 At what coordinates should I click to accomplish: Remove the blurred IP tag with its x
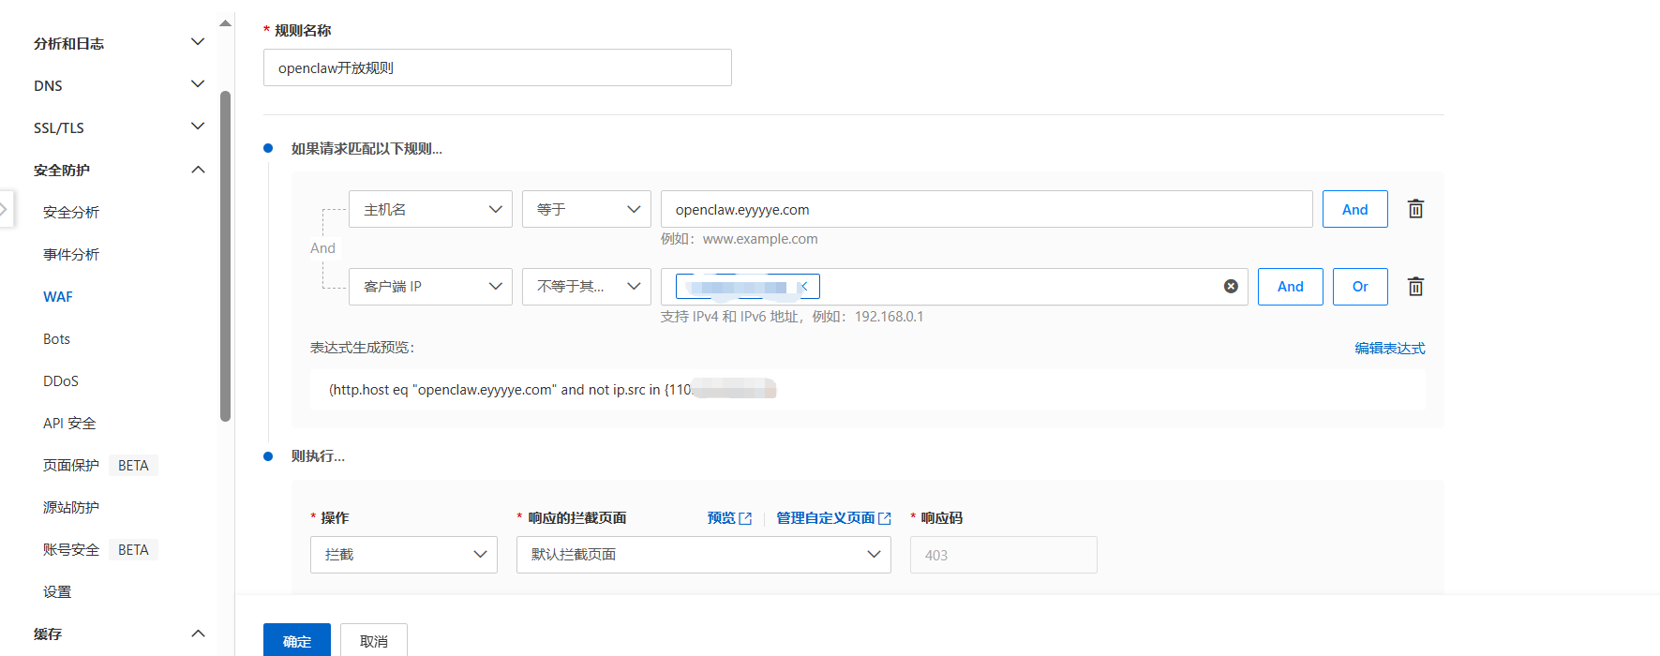point(804,287)
